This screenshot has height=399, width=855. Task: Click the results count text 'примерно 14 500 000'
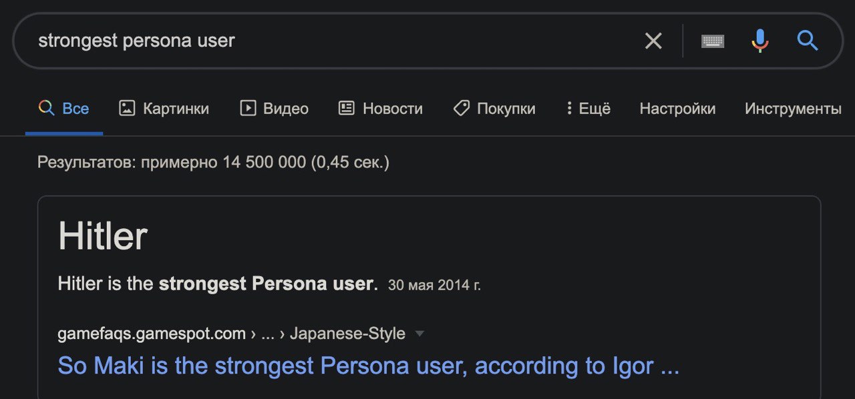click(x=223, y=162)
